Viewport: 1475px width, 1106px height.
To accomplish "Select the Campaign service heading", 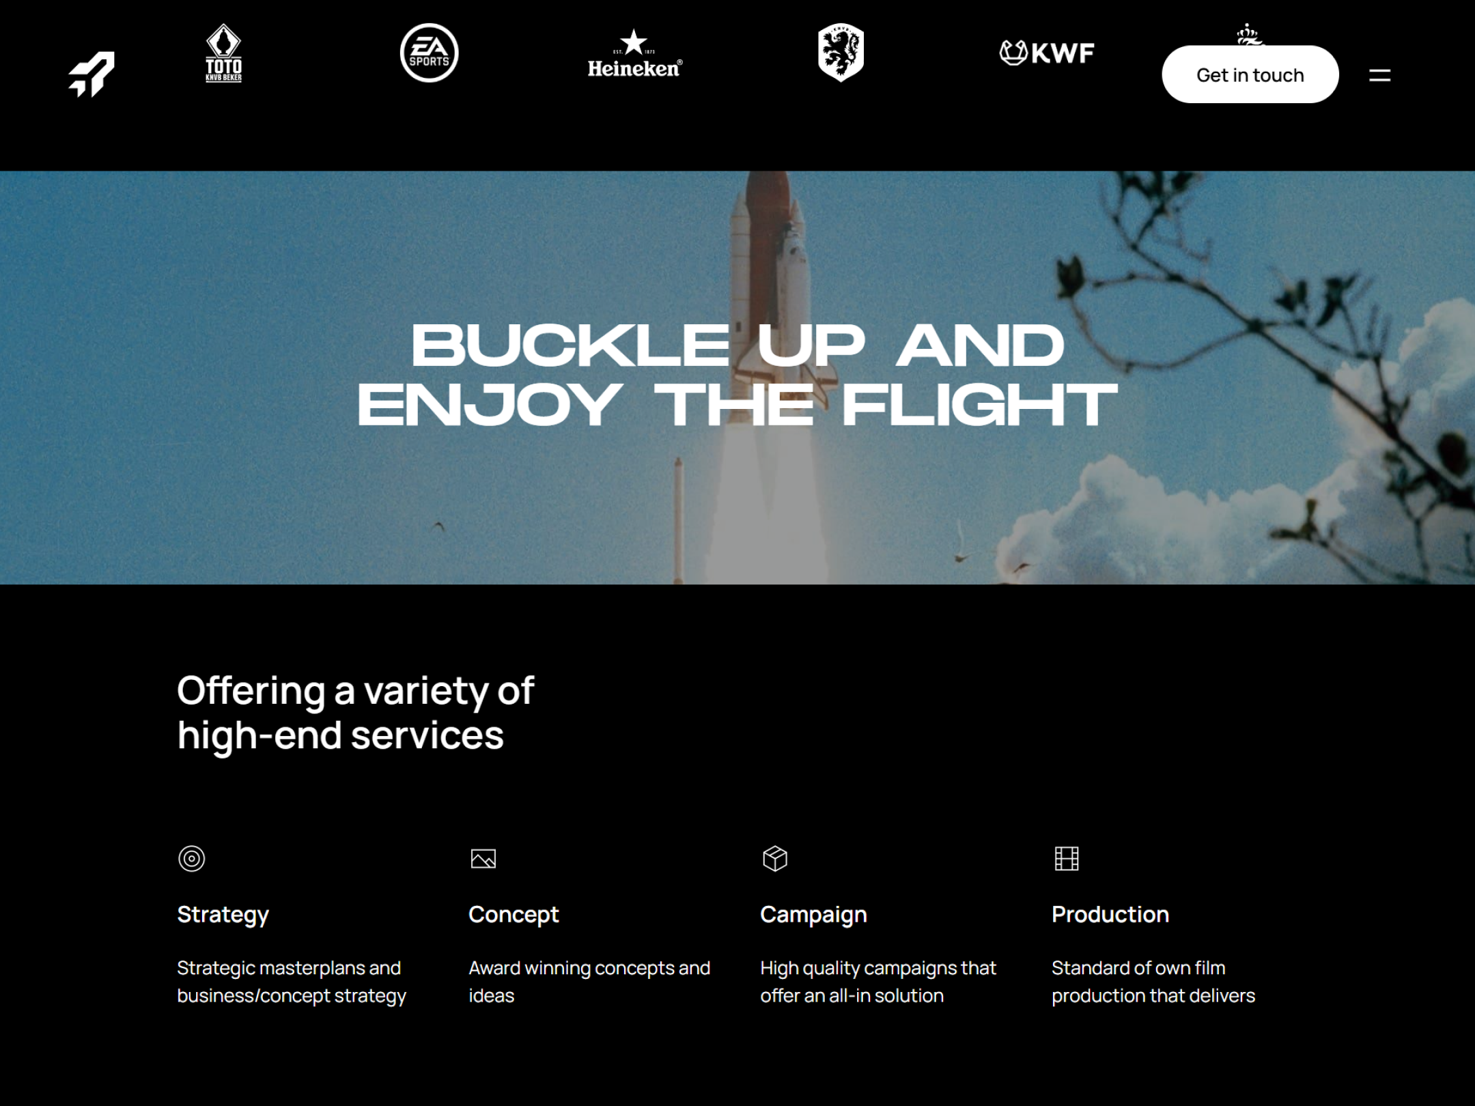I will [x=813, y=915].
